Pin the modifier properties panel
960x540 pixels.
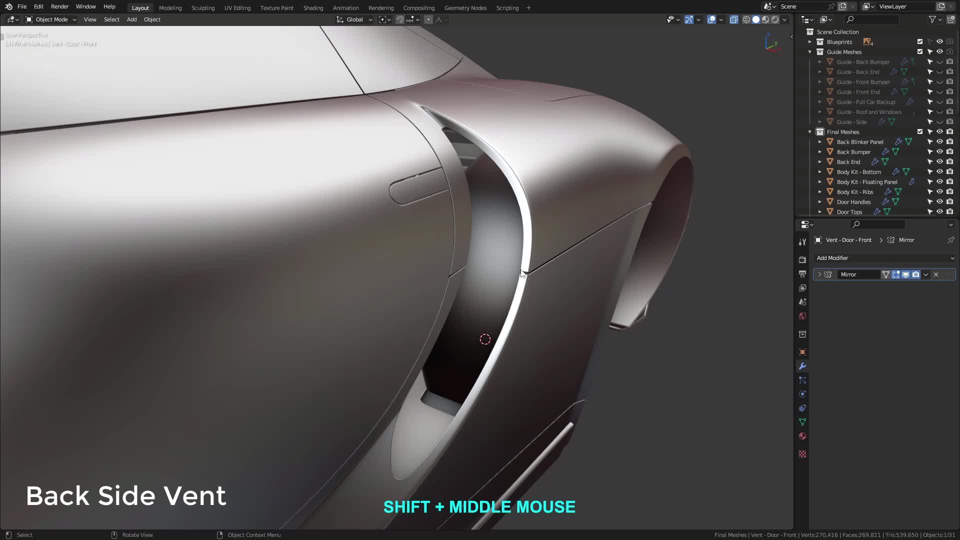[x=950, y=240]
